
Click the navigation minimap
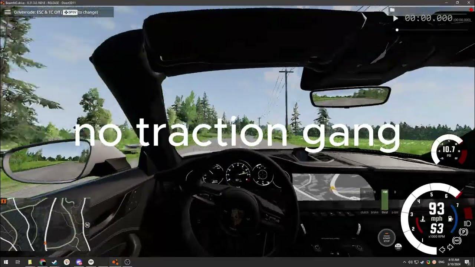45,224
